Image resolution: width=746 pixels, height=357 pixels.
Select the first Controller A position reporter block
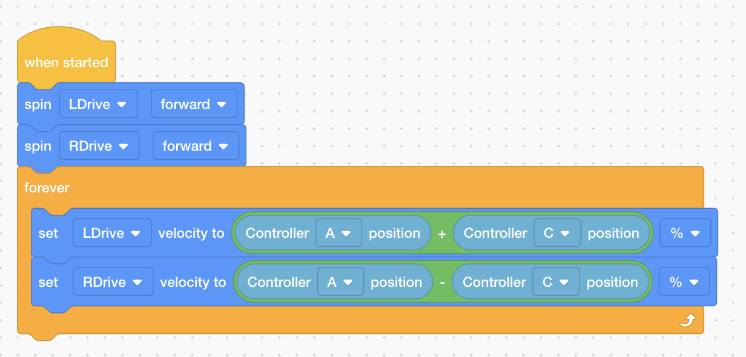[279, 233]
